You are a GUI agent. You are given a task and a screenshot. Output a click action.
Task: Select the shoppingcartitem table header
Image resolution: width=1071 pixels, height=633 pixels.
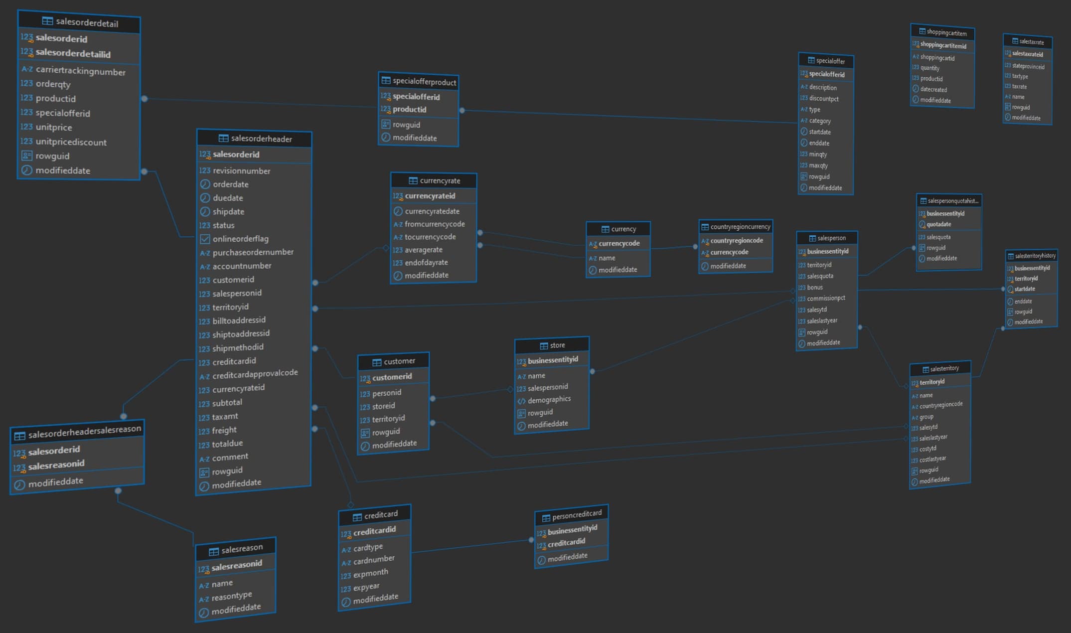[x=946, y=33]
